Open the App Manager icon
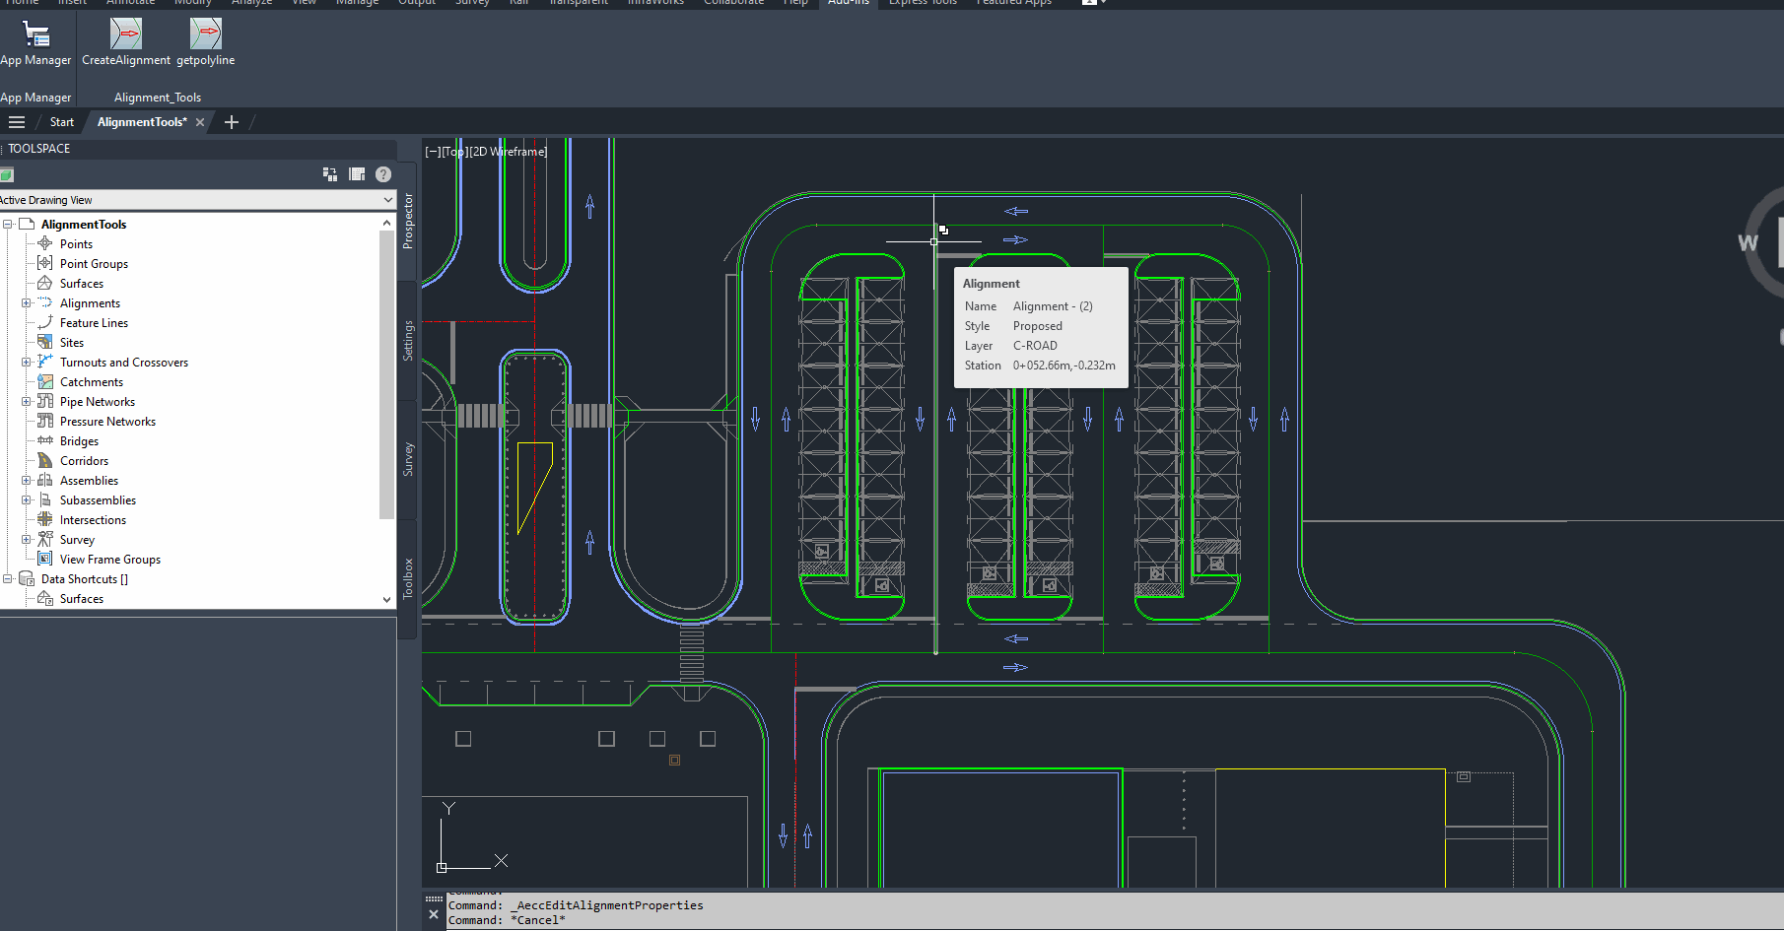The image size is (1784, 931). pos(35,34)
